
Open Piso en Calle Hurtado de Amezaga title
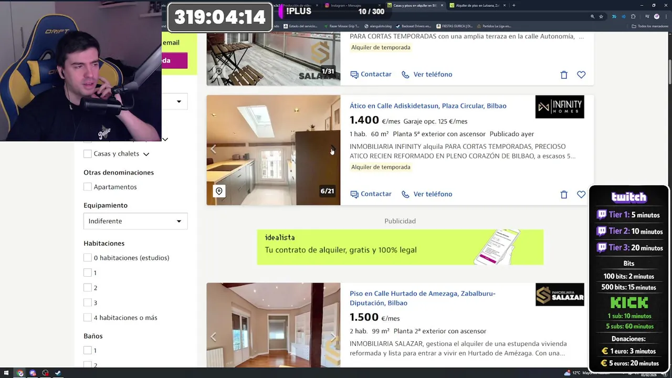[423, 298]
